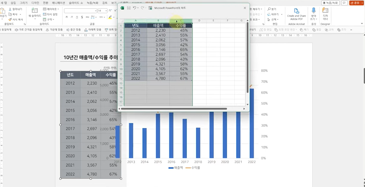365x187 pixels.
Task: Click cell with 4,321 in chart sheet
Action: coord(158,64)
